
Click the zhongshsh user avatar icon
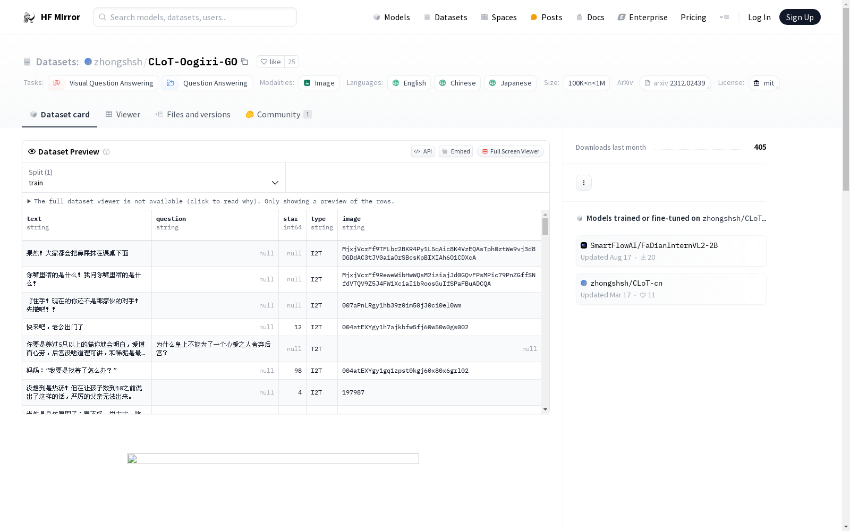point(88,62)
